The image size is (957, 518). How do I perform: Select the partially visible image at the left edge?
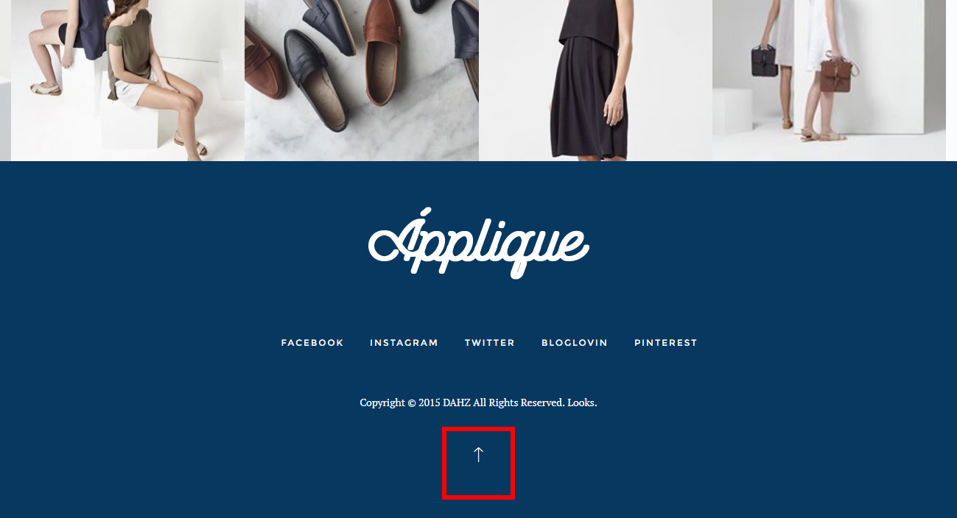(x=5, y=80)
